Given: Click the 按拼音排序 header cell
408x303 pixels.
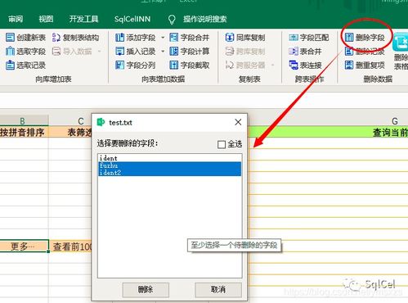Looking at the screenshot, I should tap(24, 133).
